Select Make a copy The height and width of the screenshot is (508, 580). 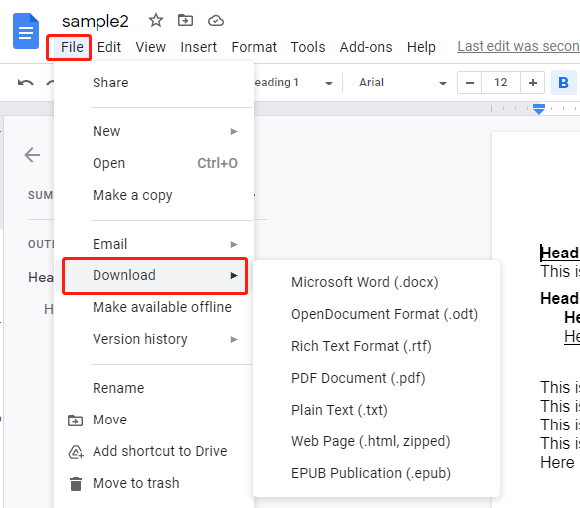(x=153, y=195)
